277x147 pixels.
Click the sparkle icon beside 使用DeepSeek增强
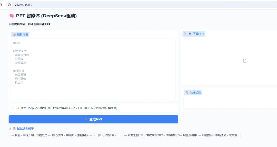pyautogui.click(x=18, y=108)
